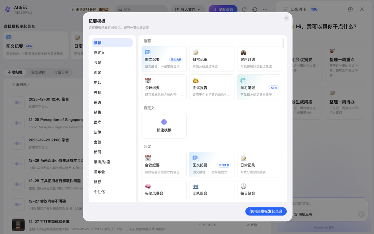Click the plus icon beside 历史对话
Viewport: 374px width, 234px height.
350,9
